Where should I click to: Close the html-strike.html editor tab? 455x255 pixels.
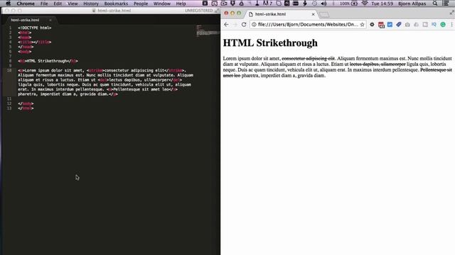[50, 20]
